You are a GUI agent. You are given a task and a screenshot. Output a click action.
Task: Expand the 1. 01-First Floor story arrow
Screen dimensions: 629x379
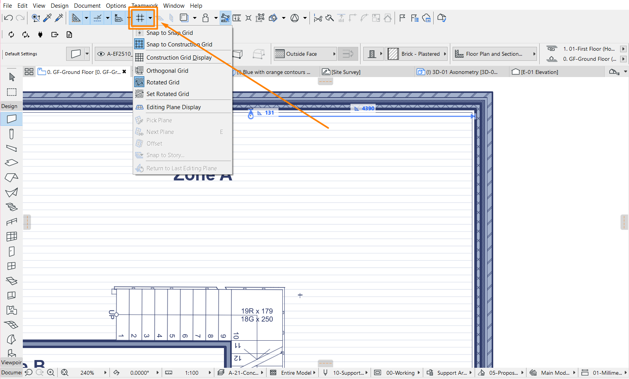pos(623,49)
